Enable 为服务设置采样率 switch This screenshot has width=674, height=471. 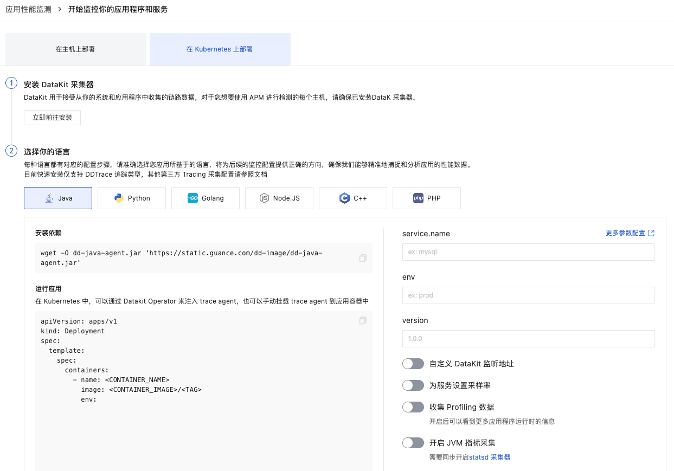point(413,385)
